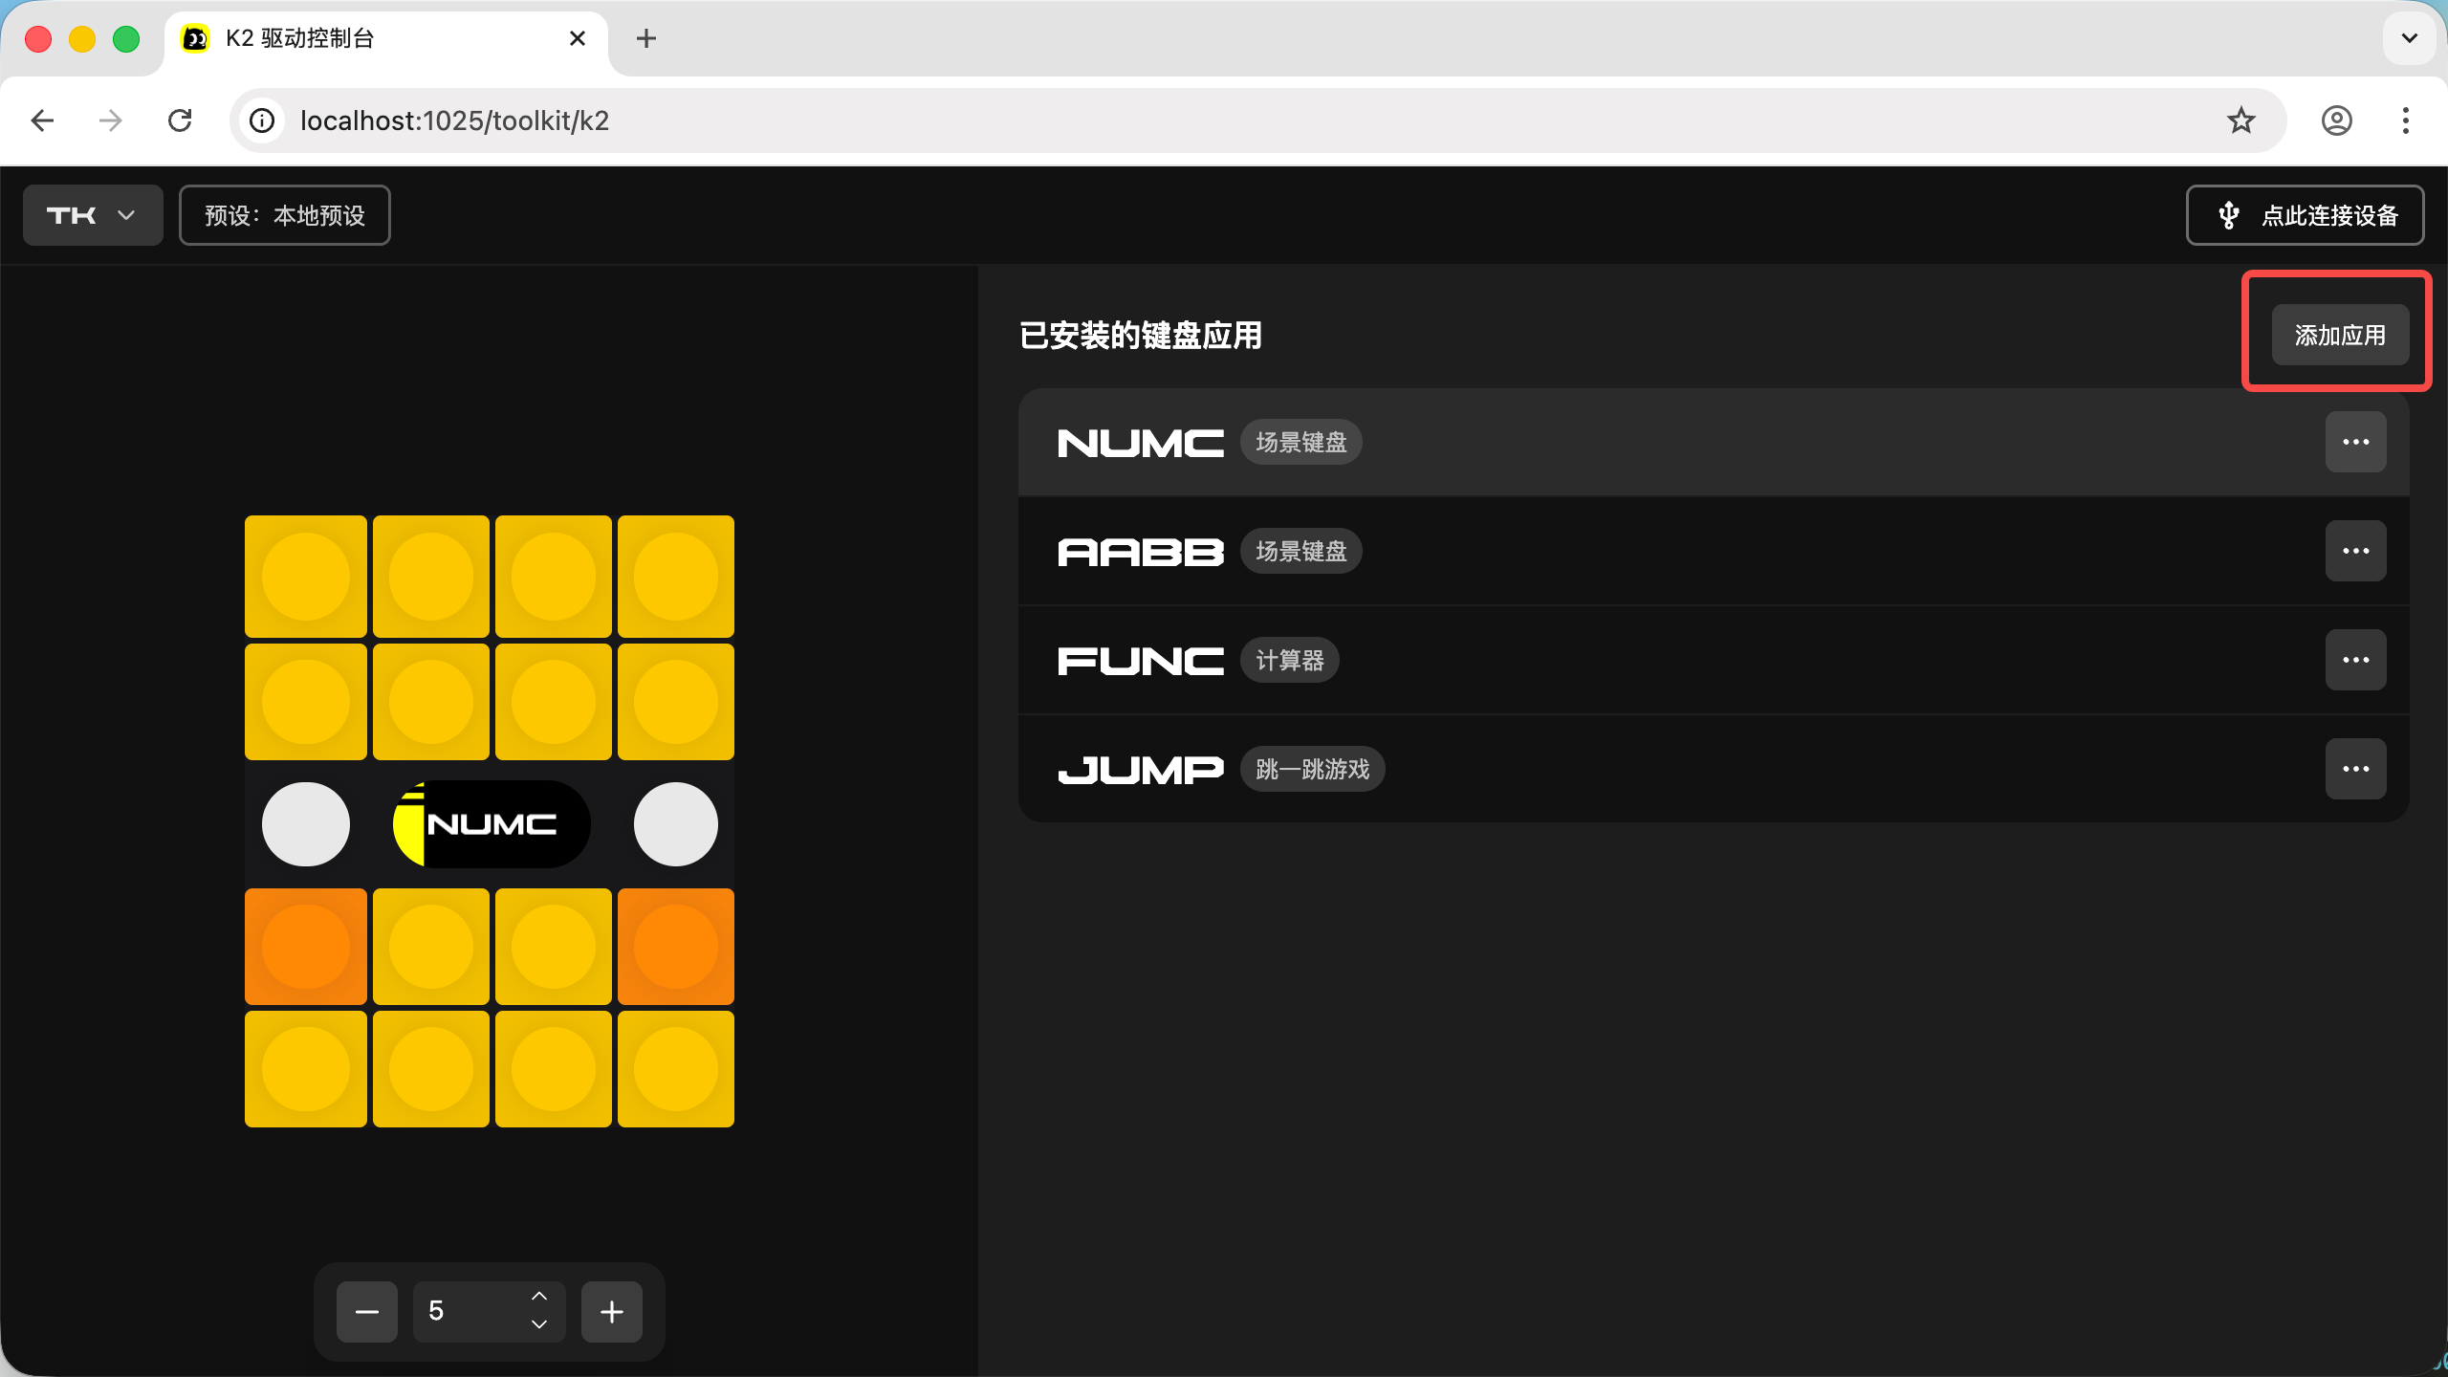The image size is (2448, 1377).
Task: Click the NUMC display screen on keypad
Action: (492, 824)
